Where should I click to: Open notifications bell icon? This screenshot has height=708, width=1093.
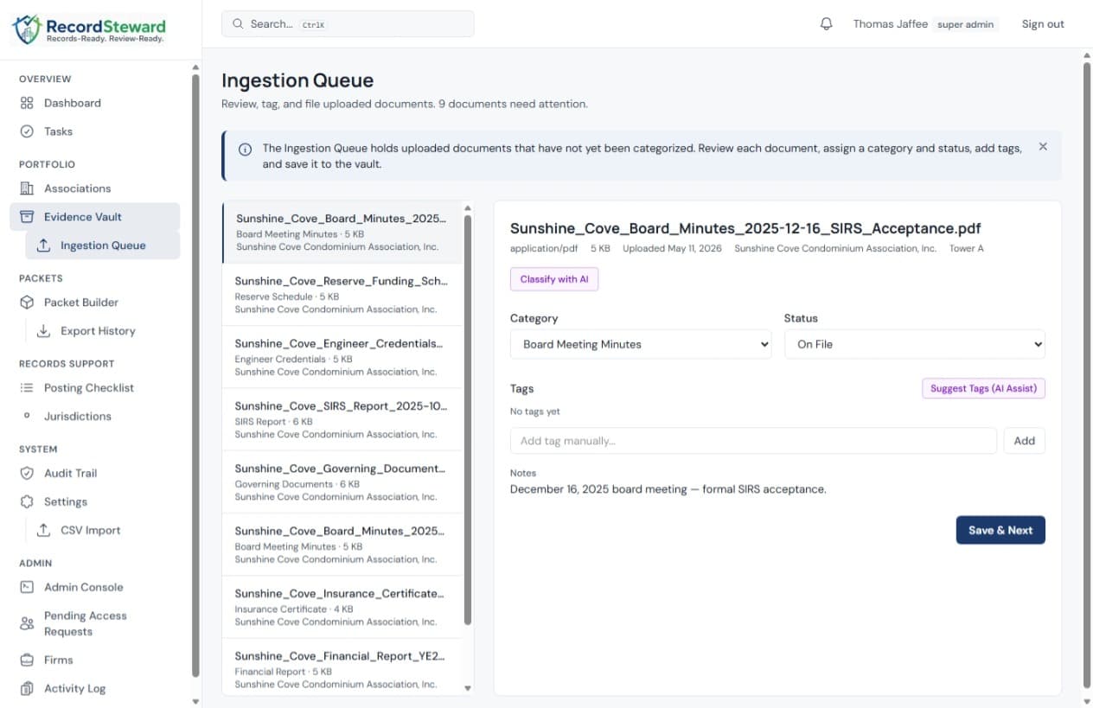click(826, 24)
